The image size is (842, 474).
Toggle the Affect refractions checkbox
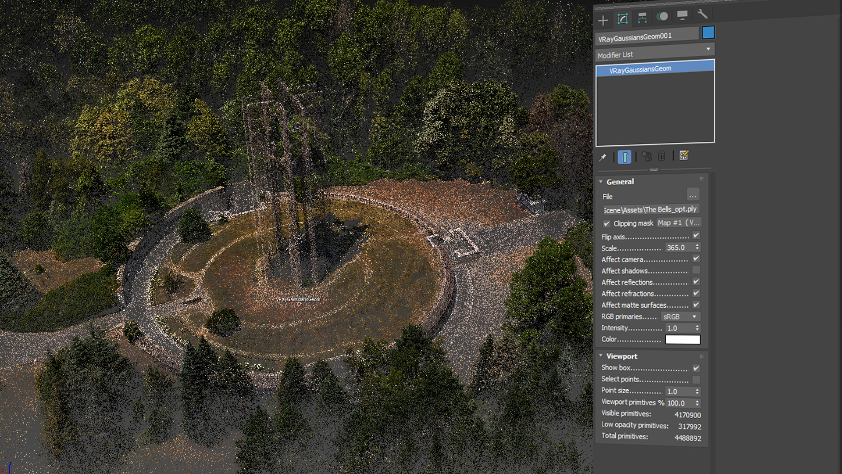[x=696, y=293]
